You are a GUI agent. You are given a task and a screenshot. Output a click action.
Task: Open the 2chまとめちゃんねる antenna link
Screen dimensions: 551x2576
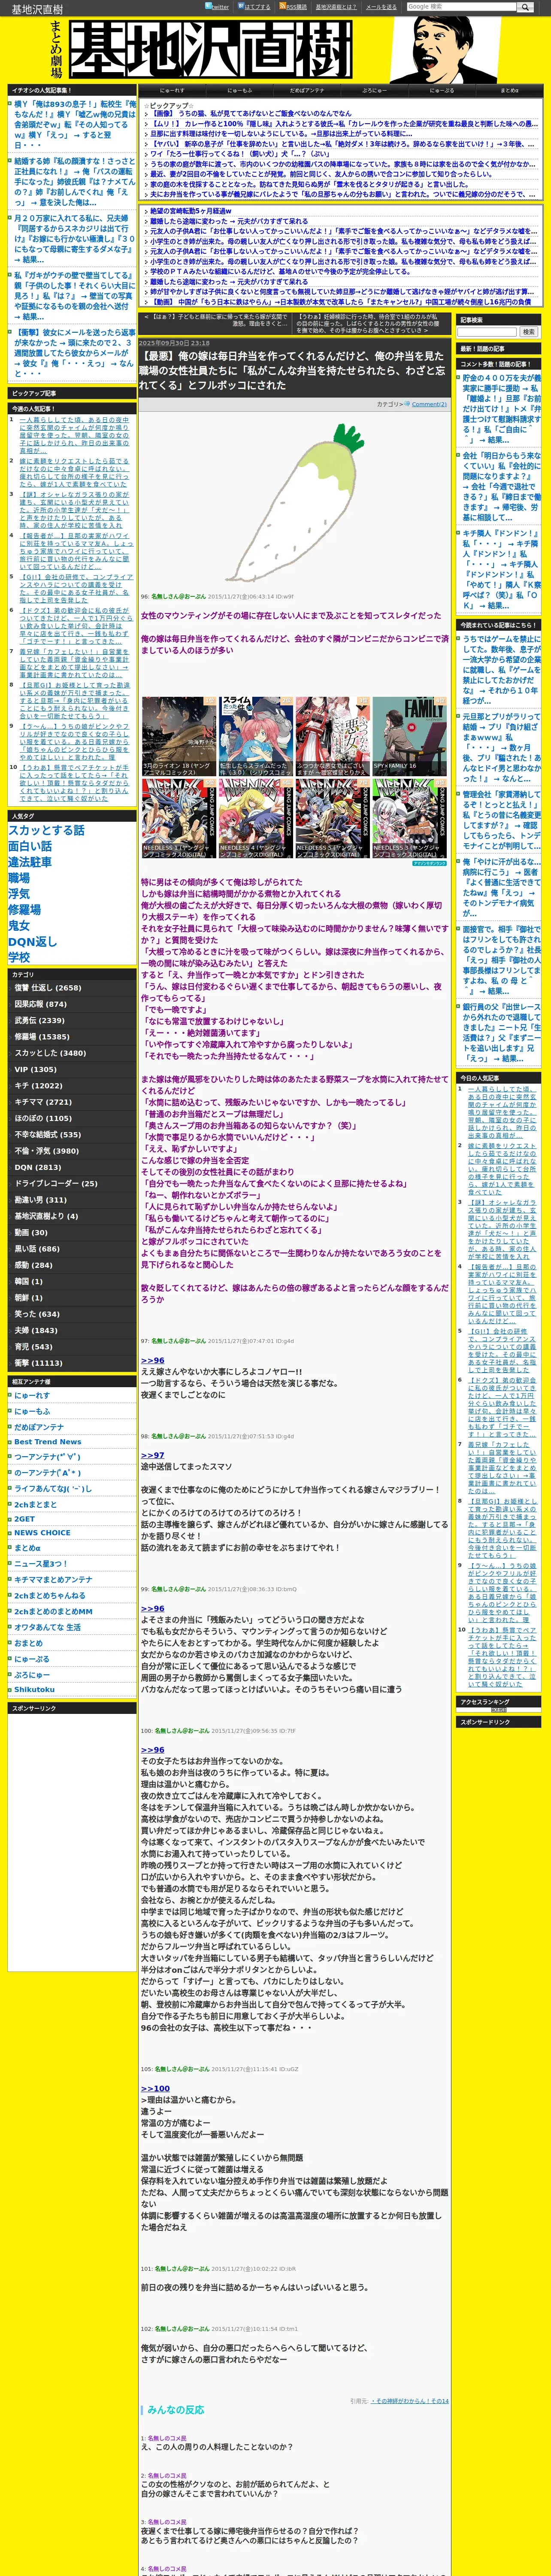pos(50,1596)
